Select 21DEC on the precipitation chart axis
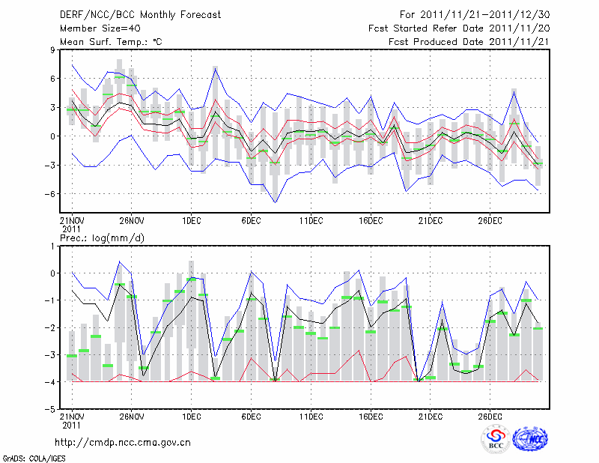599x463 pixels. click(x=431, y=417)
